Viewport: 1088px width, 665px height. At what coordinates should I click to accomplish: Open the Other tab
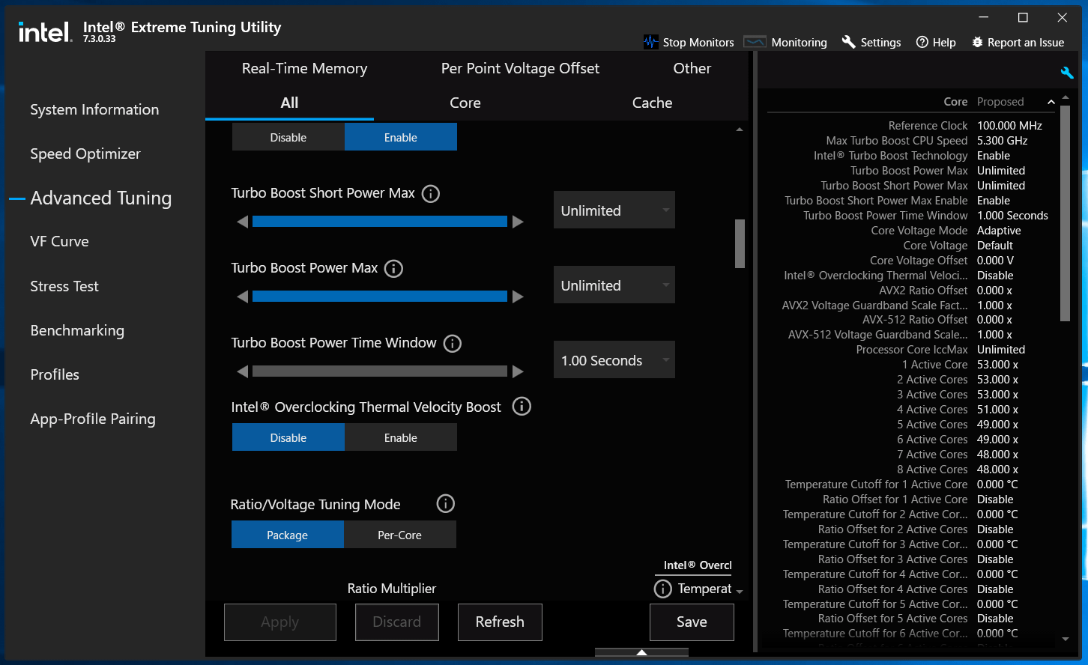[x=692, y=68]
